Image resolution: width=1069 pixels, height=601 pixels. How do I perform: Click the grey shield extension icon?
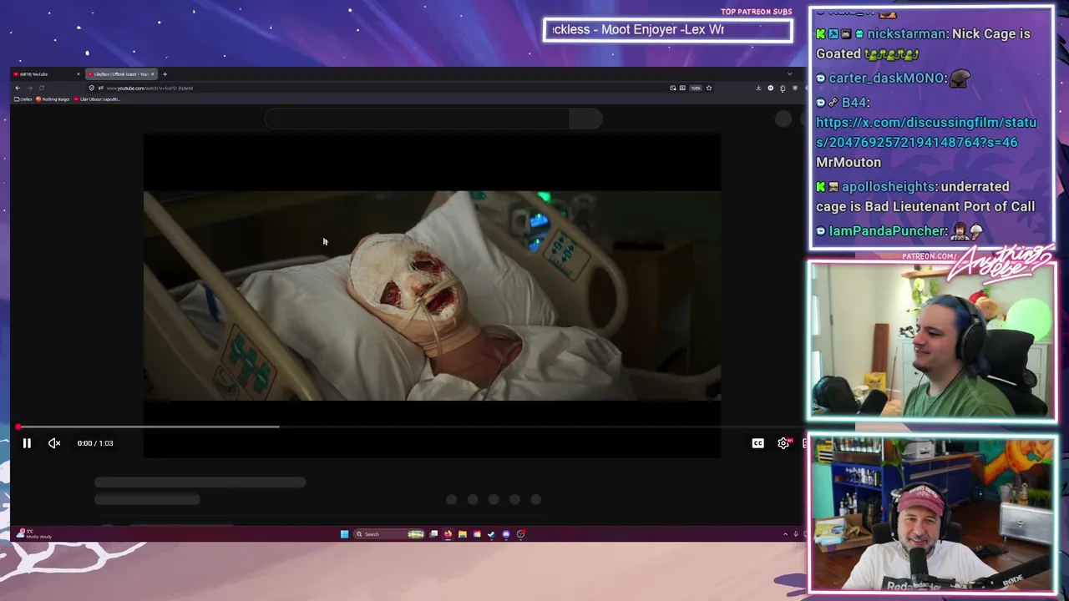tap(795, 88)
